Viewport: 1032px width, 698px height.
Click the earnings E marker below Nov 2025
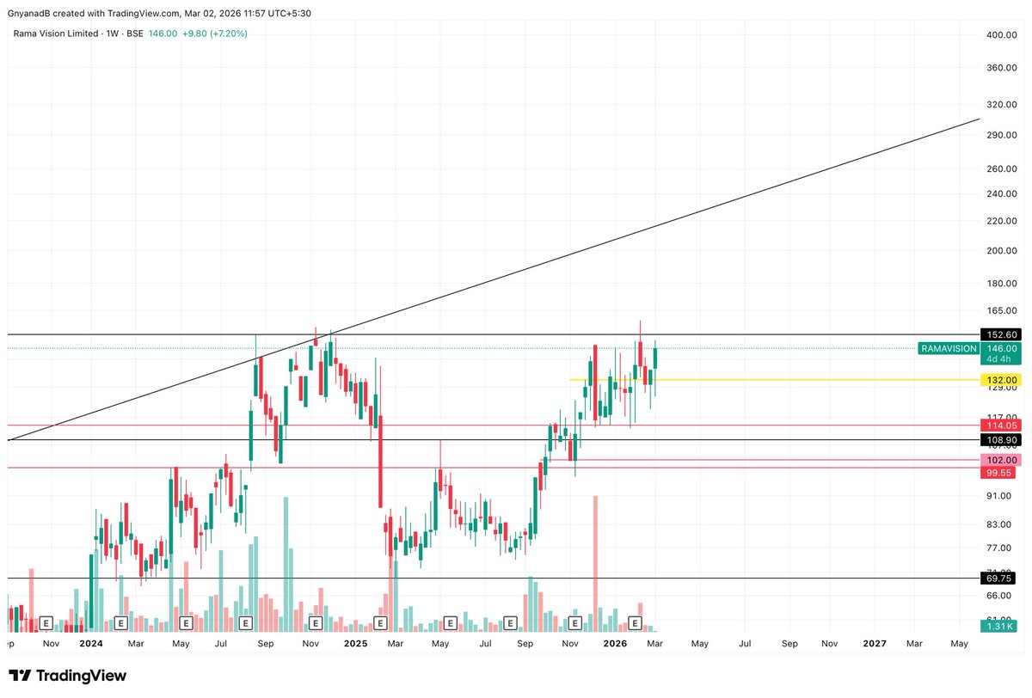click(x=575, y=621)
